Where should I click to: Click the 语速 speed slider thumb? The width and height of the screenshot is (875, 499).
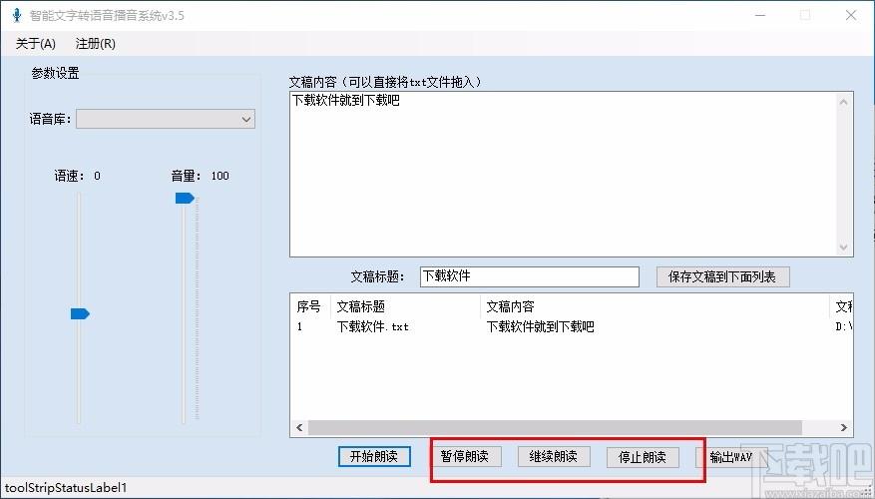pos(80,314)
